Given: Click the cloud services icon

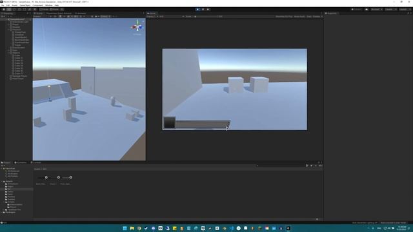Looking at the screenshot, I should (x=367, y=9).
